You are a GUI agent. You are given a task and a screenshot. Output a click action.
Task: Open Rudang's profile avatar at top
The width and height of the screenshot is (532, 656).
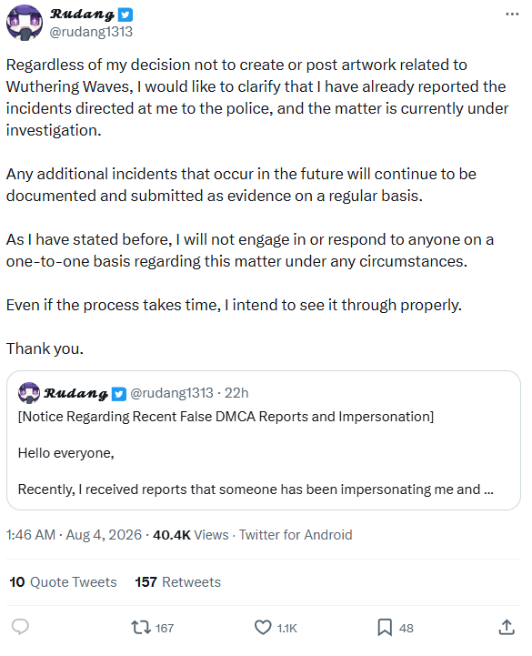click(25, 23)
